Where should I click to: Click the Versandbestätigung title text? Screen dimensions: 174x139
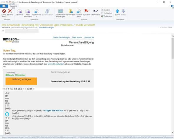[x=81, y=42]
